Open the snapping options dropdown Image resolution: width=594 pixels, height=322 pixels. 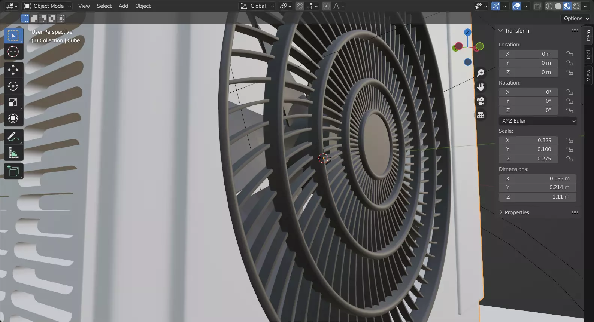coord(312,6)
